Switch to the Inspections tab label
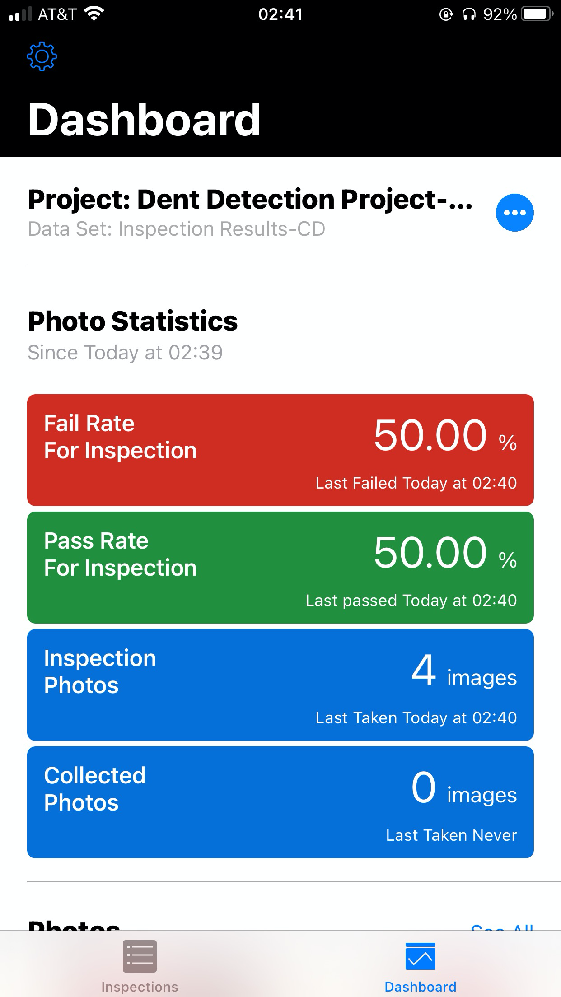 140,987
